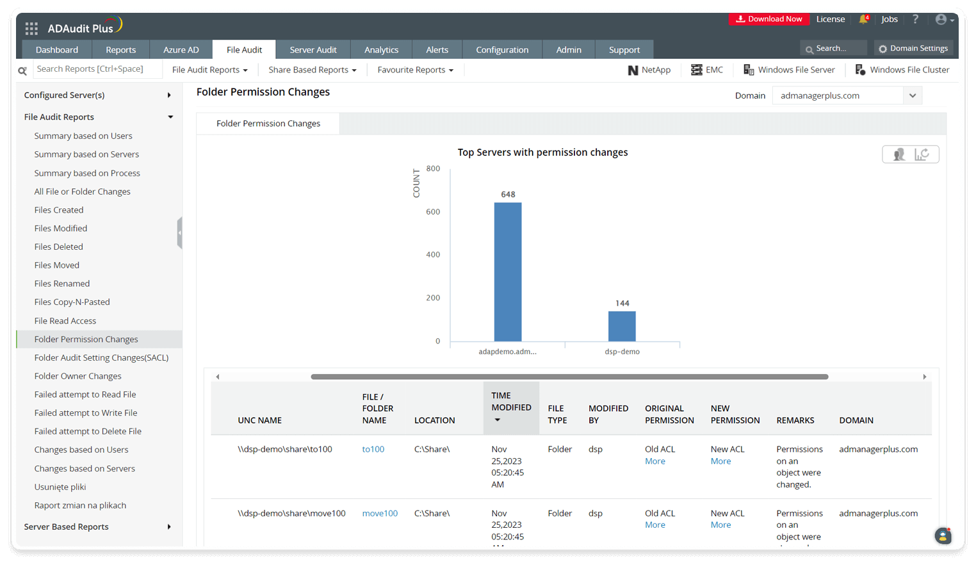Click the notification bell icon
The height and width of the screenshot is (565, 976).
(863, 19)
